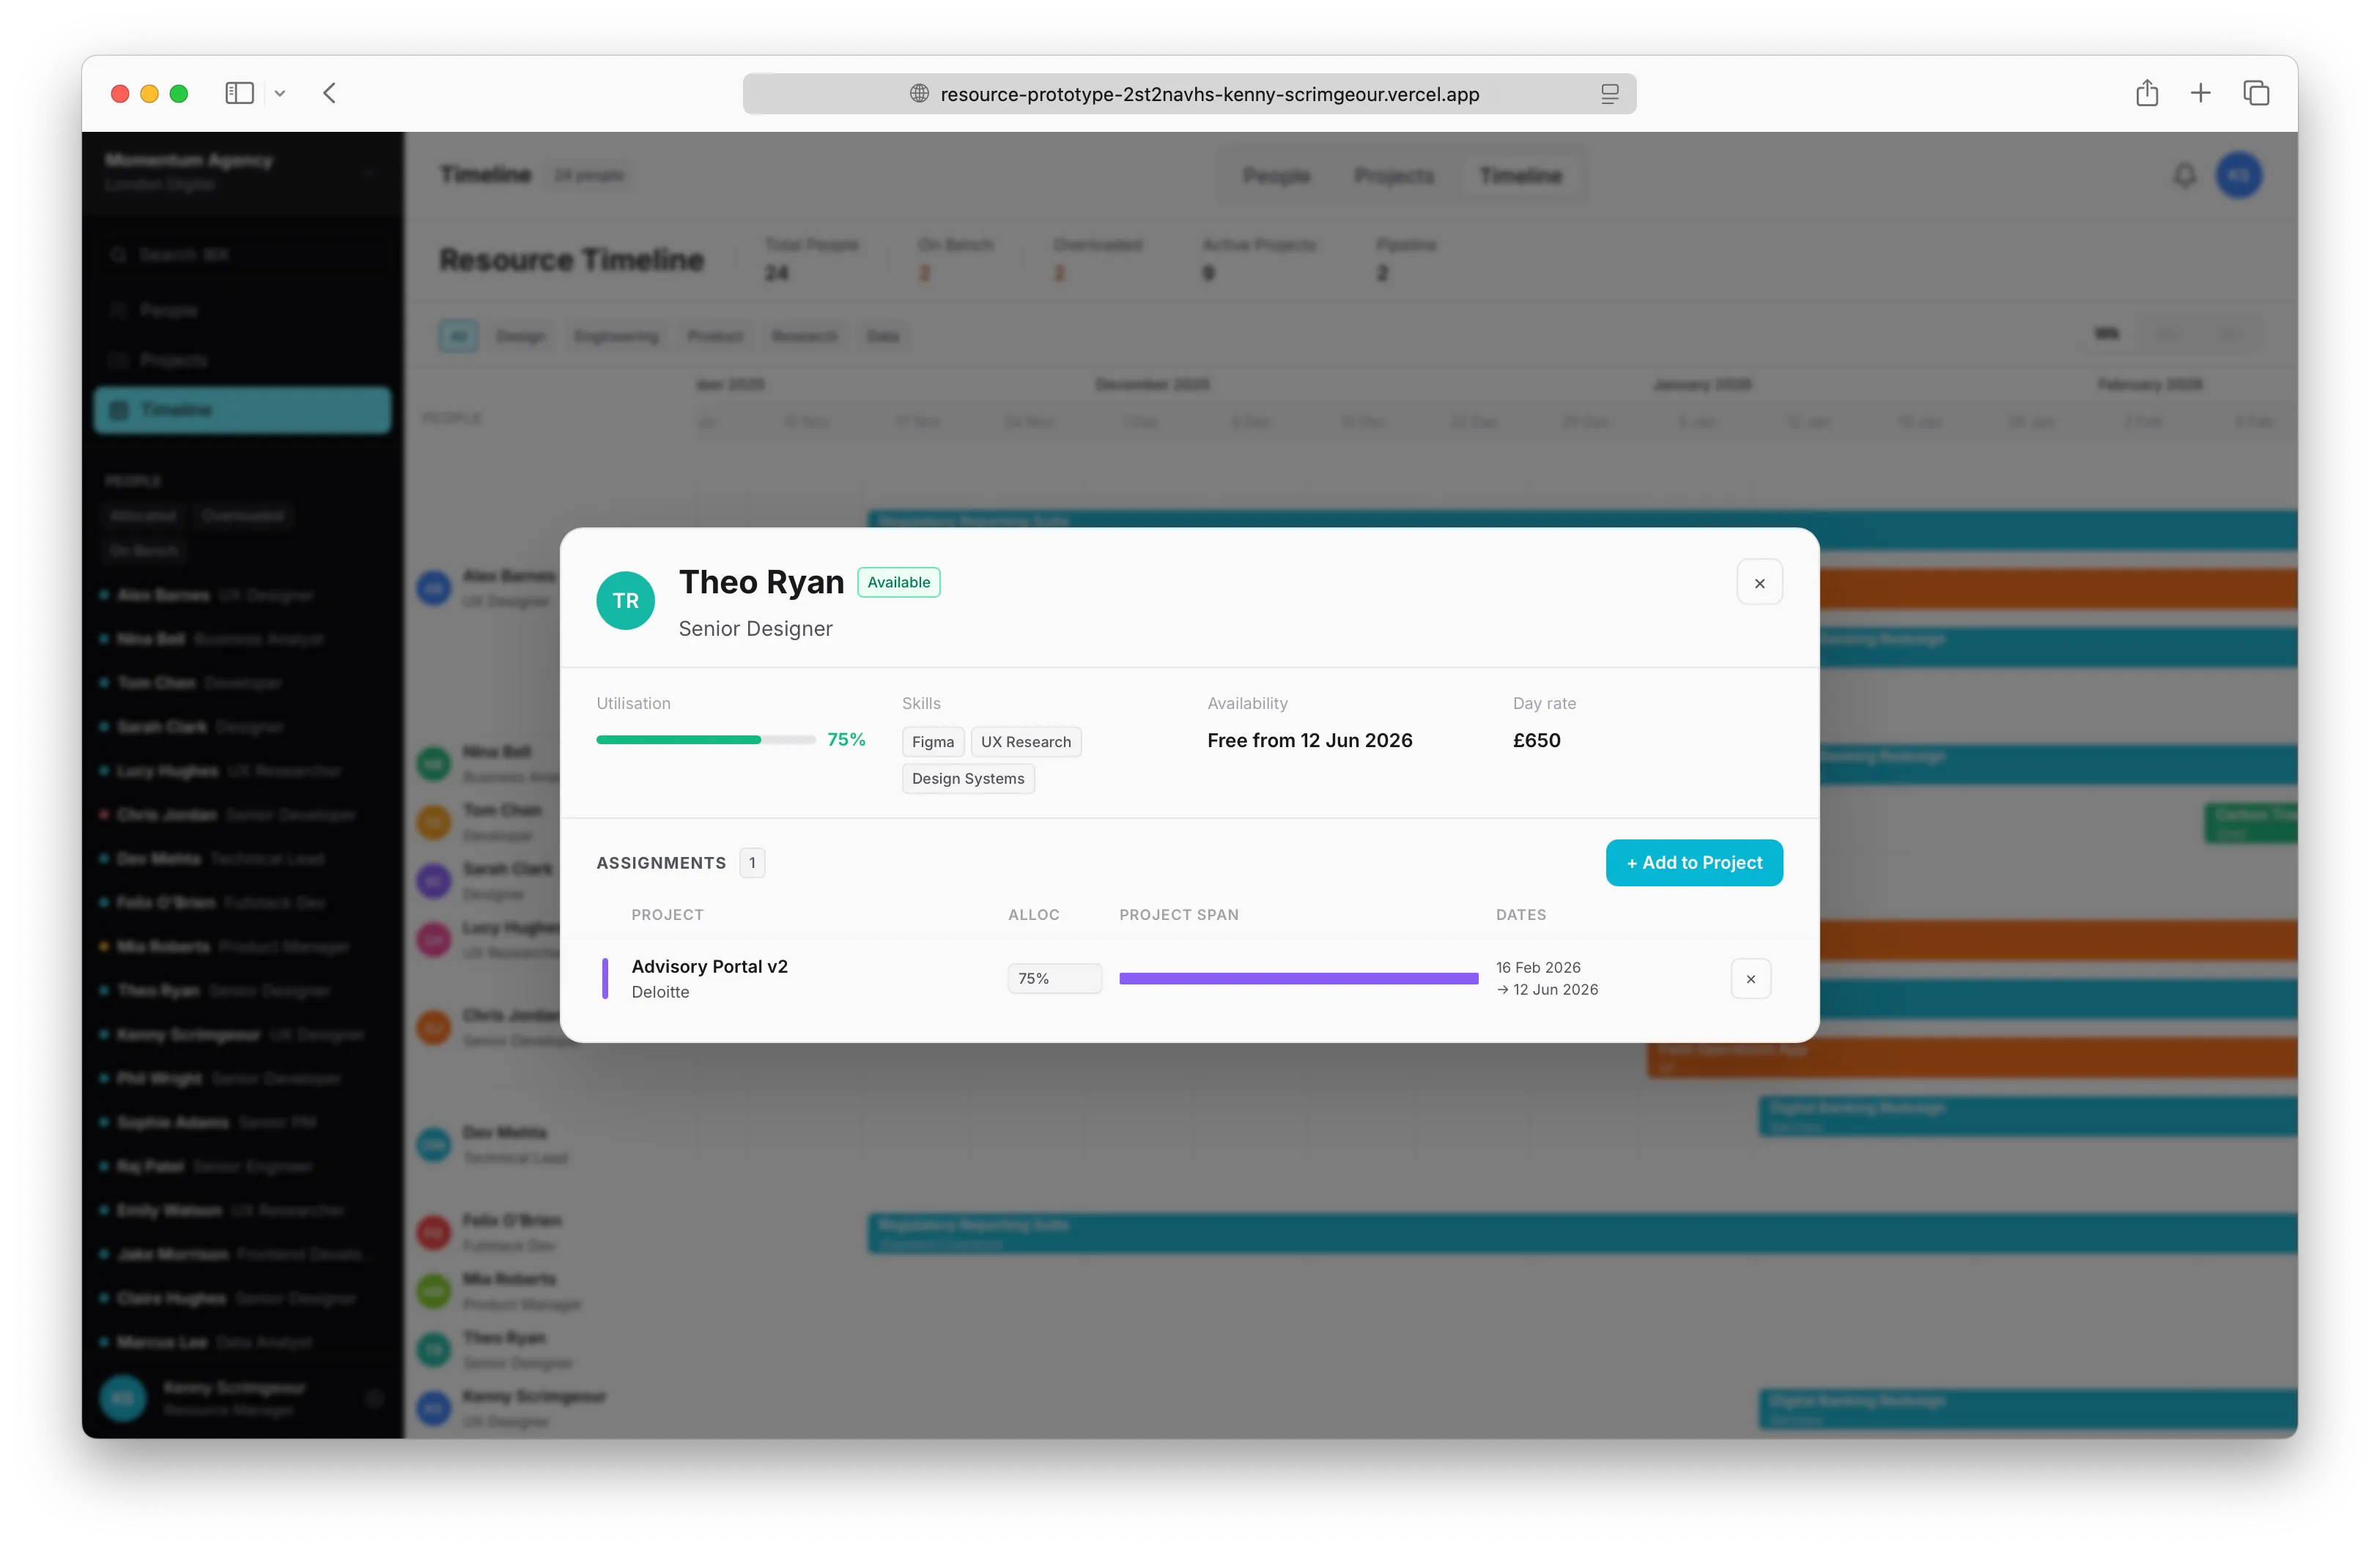This screenshot has width=2380, height=1547.
Task: Select the Figma skill tag
Action: 933,741
